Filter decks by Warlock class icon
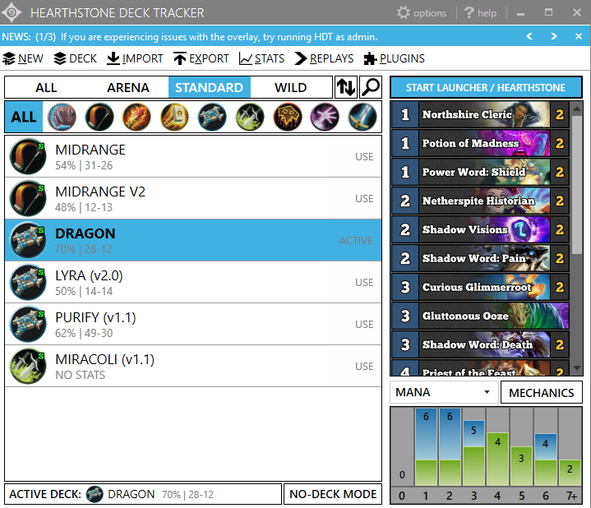The image size is (591, 508). 325,118
